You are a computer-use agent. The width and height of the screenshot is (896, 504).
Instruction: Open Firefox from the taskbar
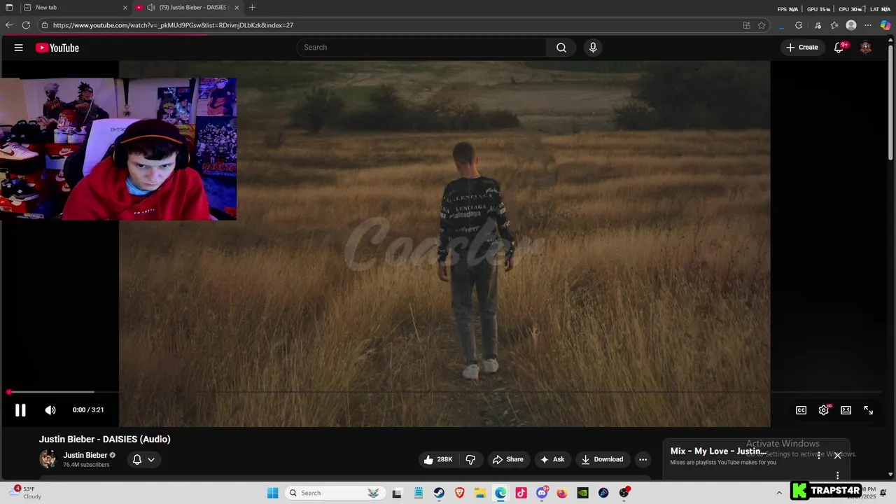pos(562,493)
